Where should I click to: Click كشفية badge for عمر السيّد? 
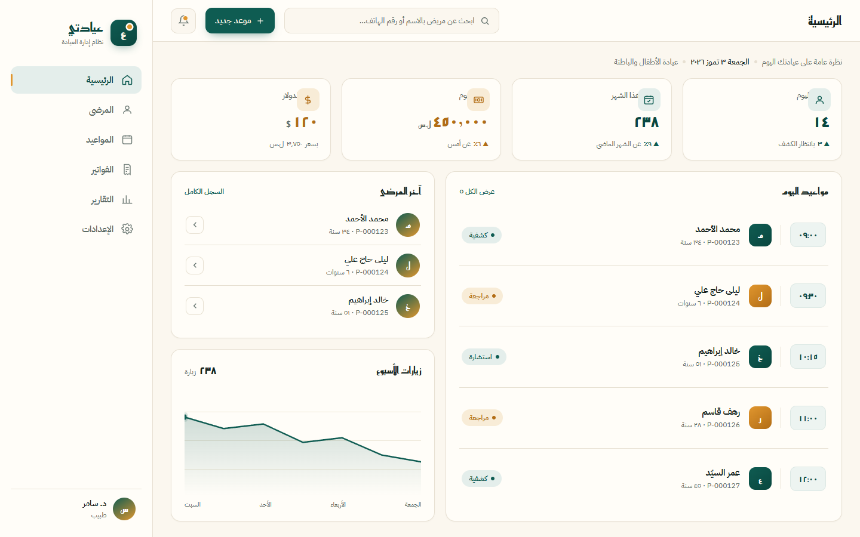(x=481, y=479)
